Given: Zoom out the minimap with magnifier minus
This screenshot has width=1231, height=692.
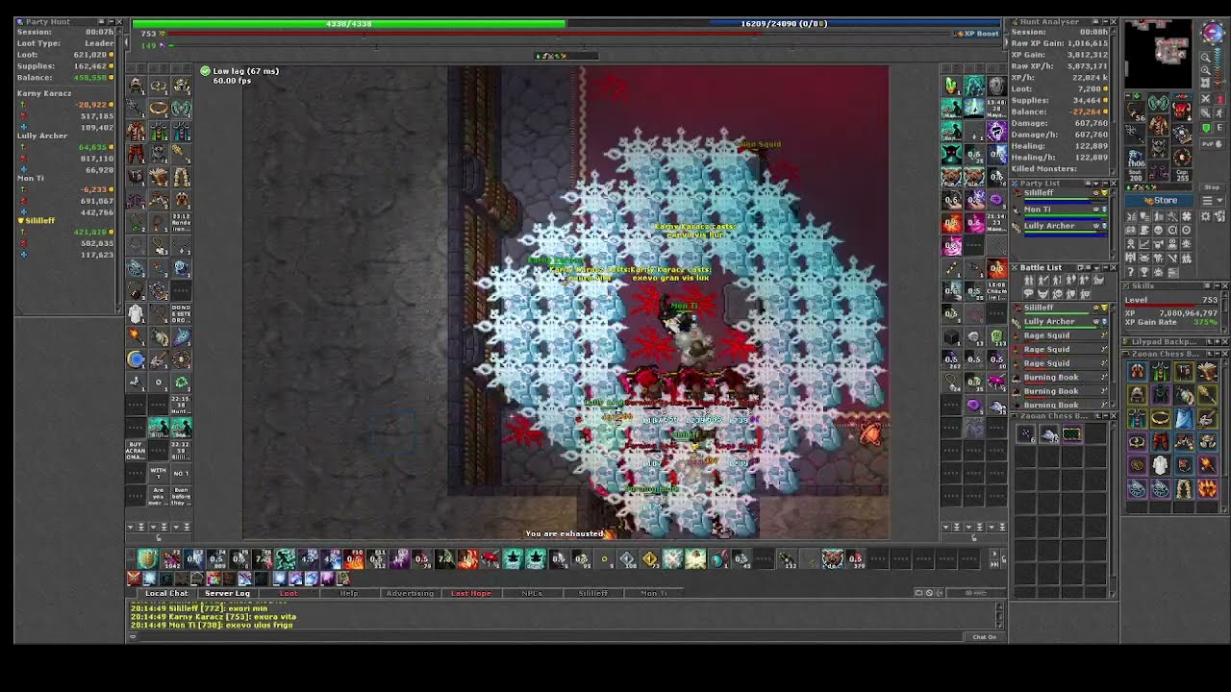Looking at the screenshot, I should tap(1206, 57).
